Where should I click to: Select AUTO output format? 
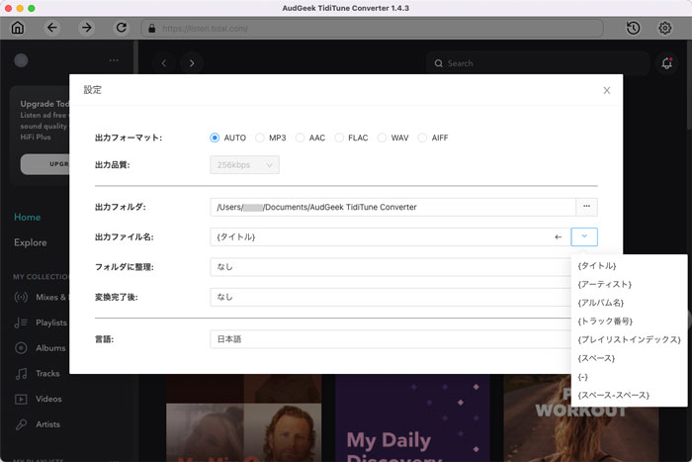pyautogui.click(x=215, y=138)
